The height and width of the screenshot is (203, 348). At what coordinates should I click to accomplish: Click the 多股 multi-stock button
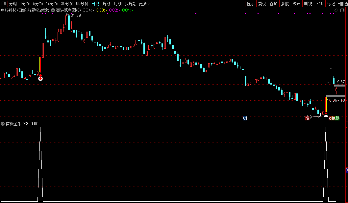[x=285, y=4]
